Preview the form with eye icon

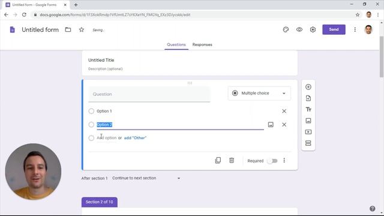click(x=299, y=29)
